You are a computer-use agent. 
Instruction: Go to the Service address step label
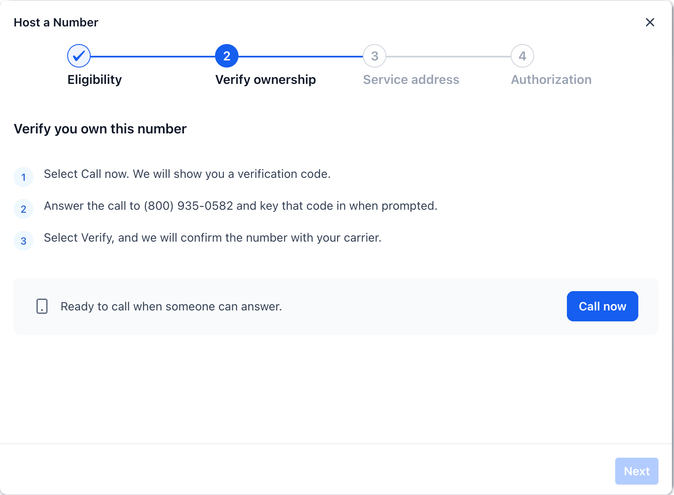[x=411, y=80]
